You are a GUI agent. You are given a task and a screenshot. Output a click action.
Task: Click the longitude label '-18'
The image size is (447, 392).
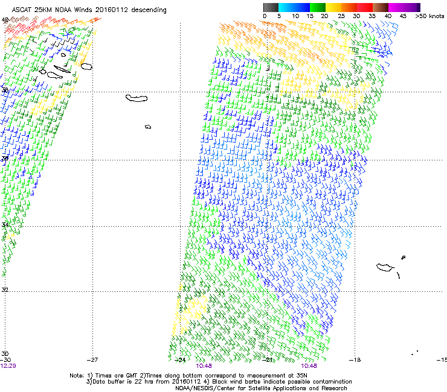[355, 360]
